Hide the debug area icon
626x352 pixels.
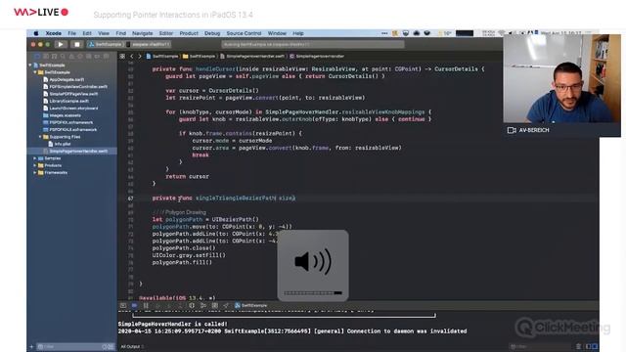(123, 305)
